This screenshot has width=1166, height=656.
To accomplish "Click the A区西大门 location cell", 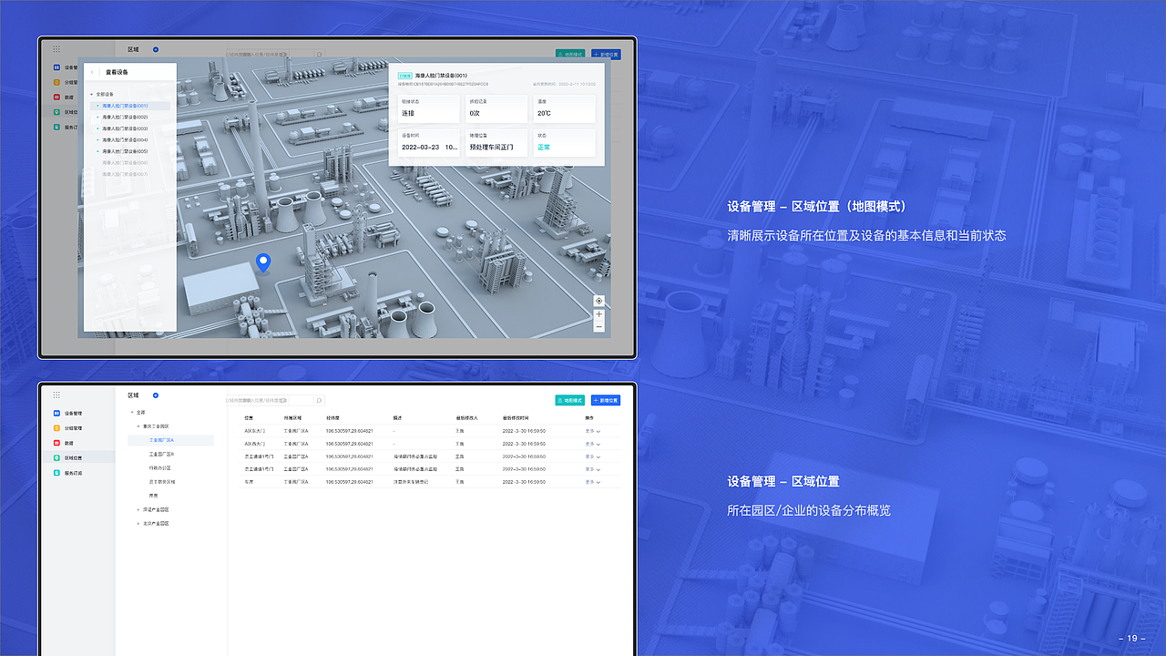I will 255,443.
